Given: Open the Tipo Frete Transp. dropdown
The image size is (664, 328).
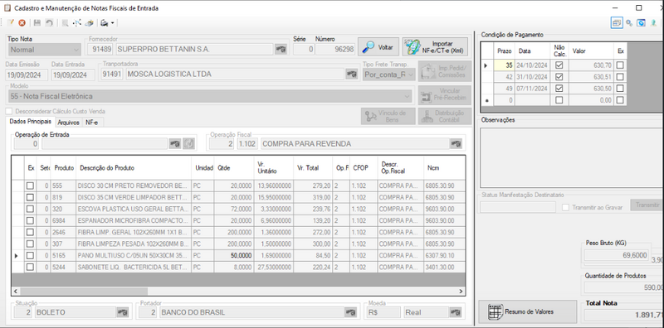Looking at the screenshot, I should click(x=388, y=75).
